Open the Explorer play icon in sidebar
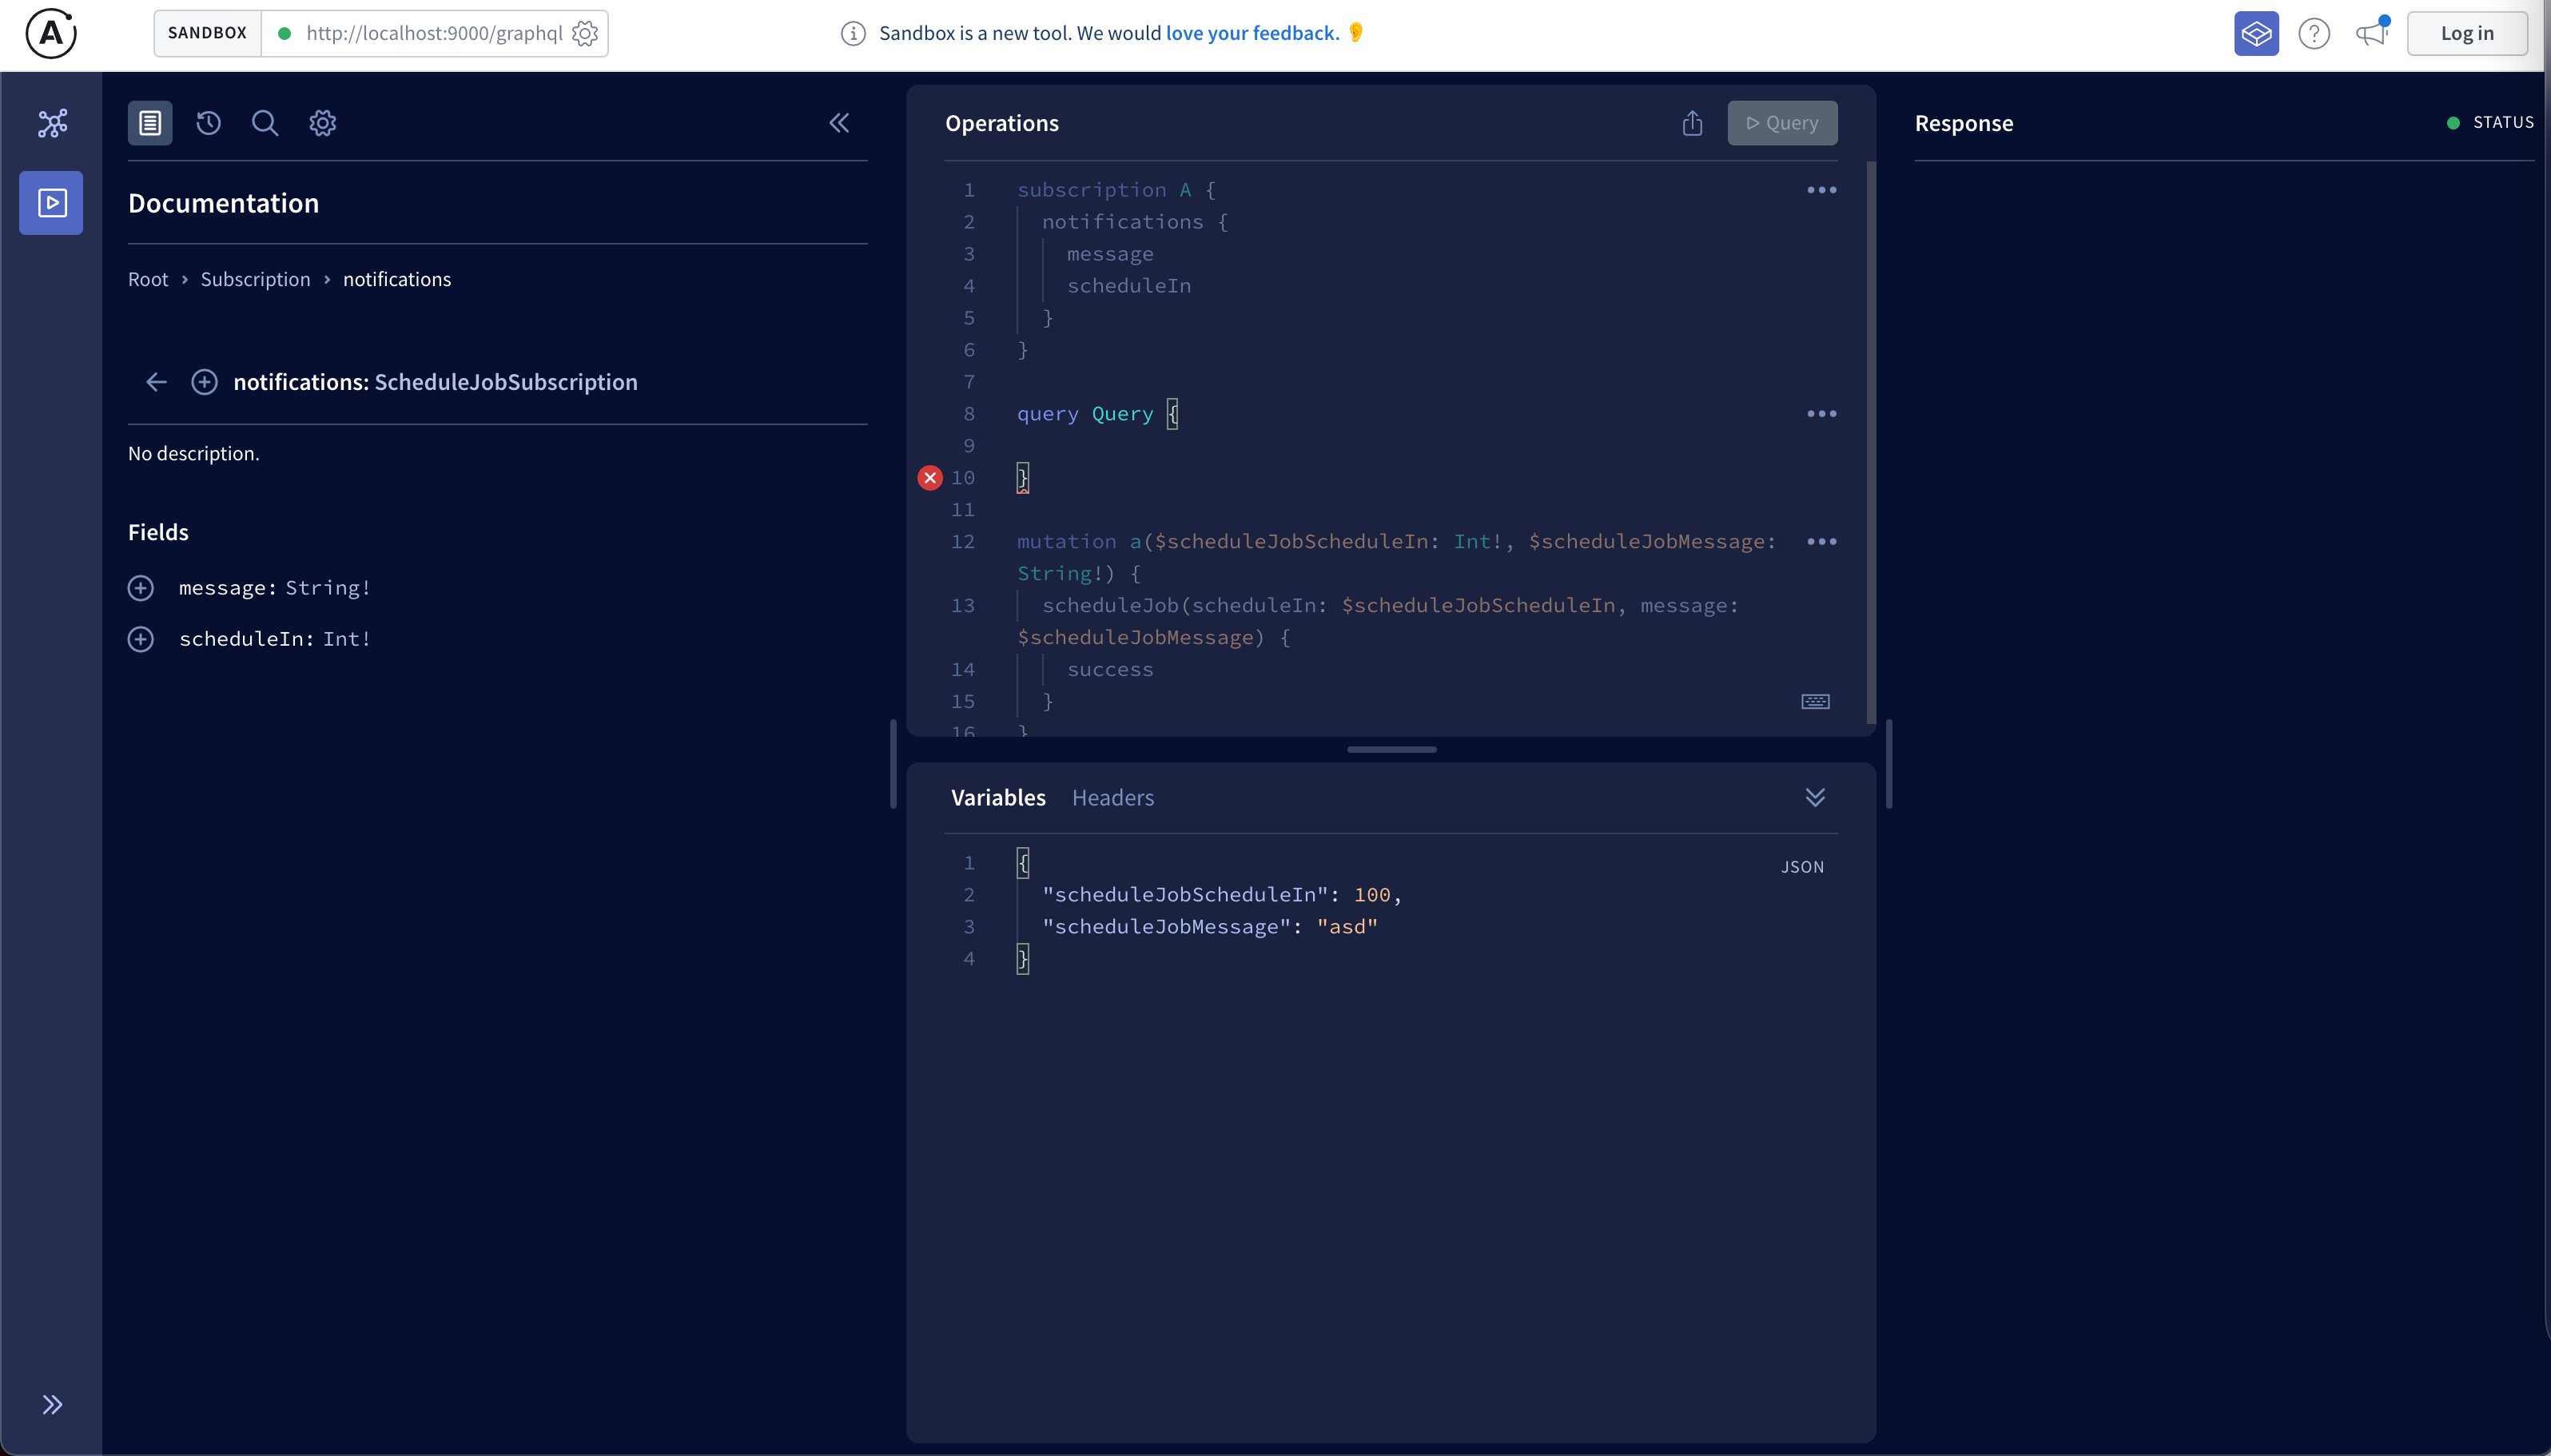 pos(52,203)
